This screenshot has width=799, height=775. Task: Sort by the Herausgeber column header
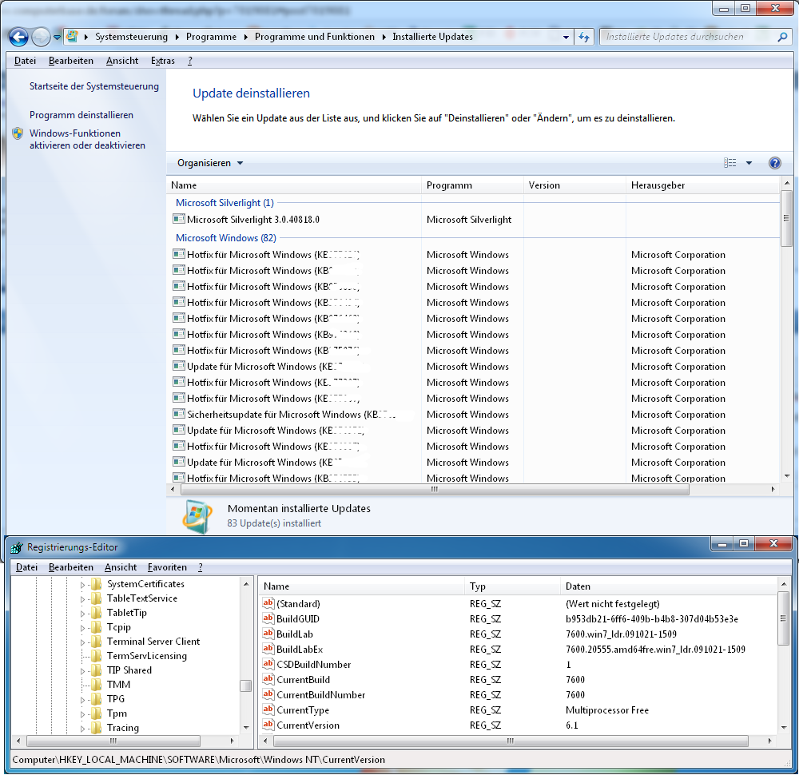[x=702, y=185]
